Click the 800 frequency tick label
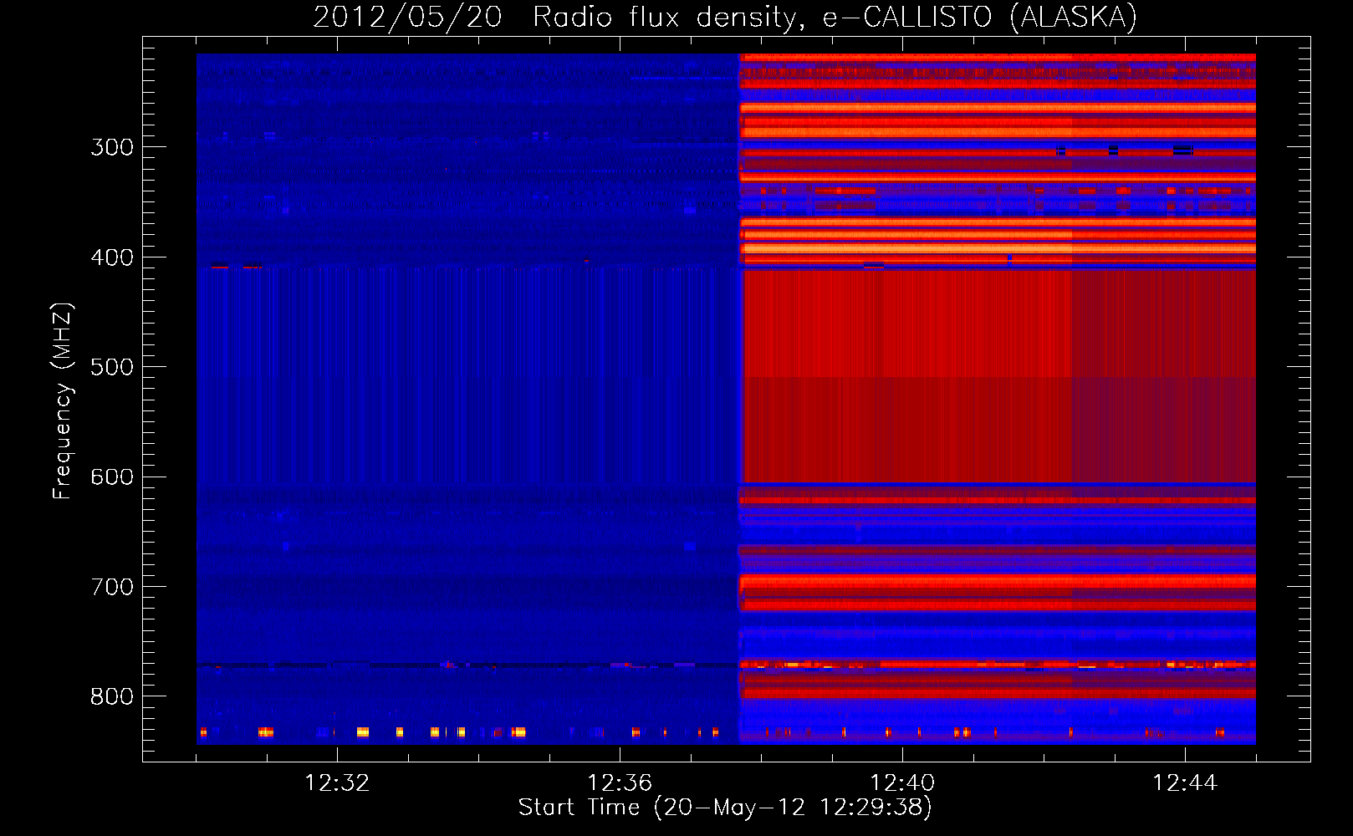Viewport: 1353px width, 836px height. click(112, 696)
